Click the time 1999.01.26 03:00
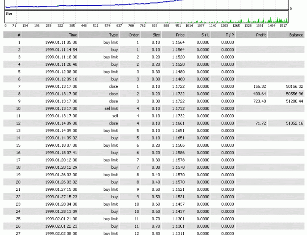 click(x=61, y=175)
